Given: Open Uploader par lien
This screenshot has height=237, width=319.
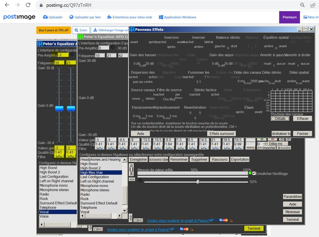Looking at the screenshot, I should [85, 17].
